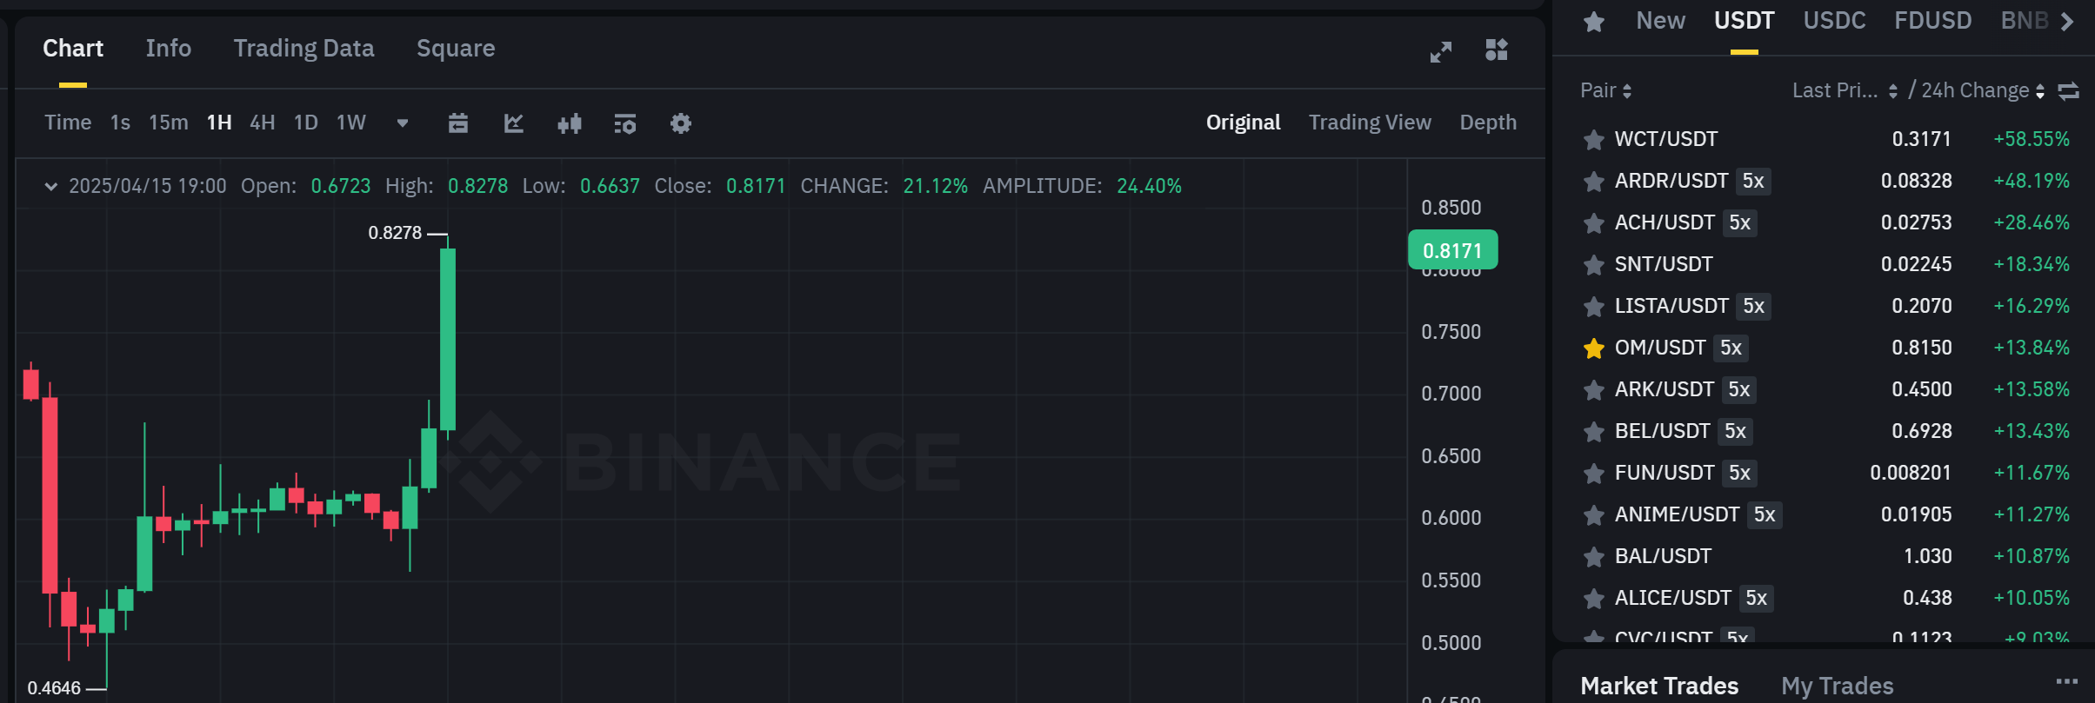Open the favorites star tab in pairs list
This screenshot has width=2095, height=703.
click(x=1594, y=21)
